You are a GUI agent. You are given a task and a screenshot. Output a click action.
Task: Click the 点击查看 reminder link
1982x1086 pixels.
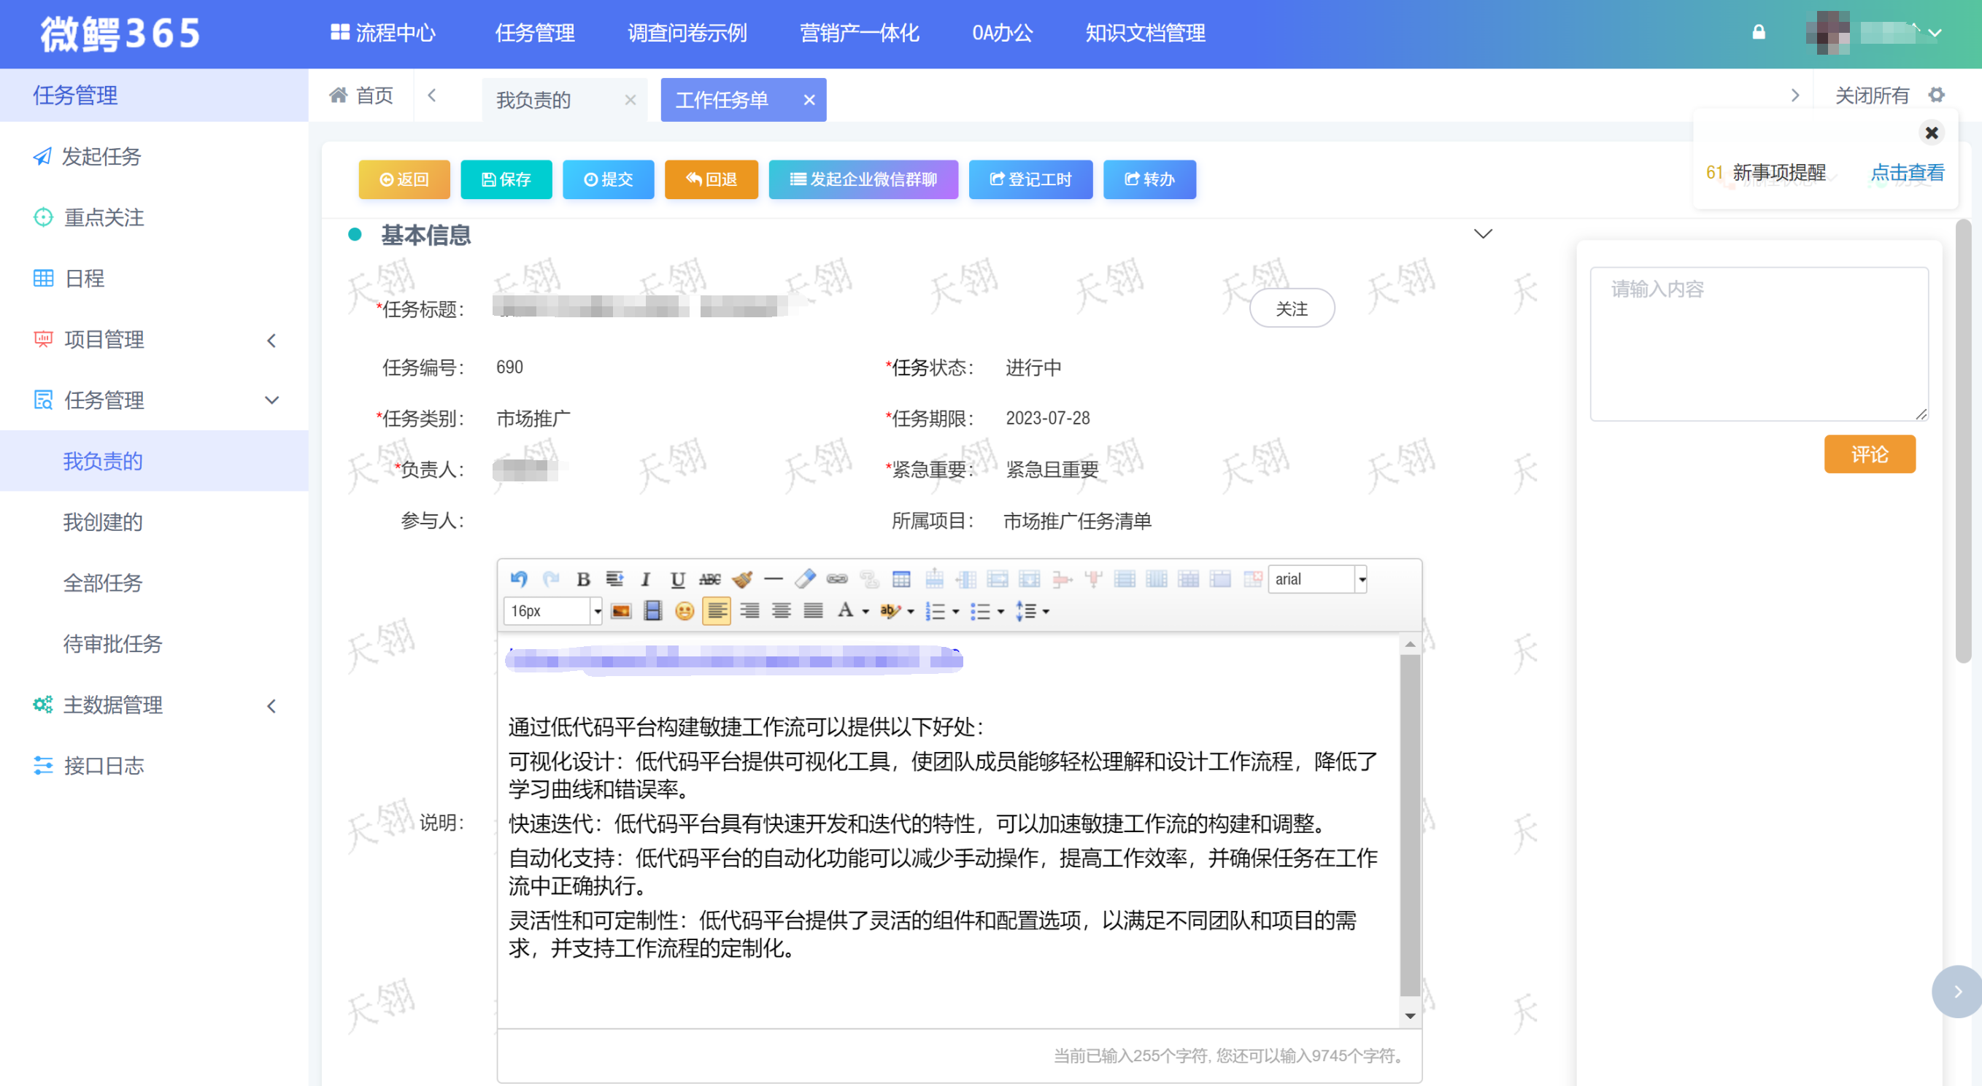click(x=1907, y=173)
